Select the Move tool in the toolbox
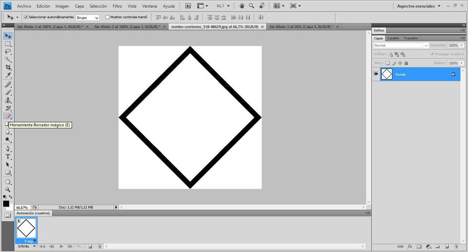This screenshot has width=468, height=252. point(8,36)
